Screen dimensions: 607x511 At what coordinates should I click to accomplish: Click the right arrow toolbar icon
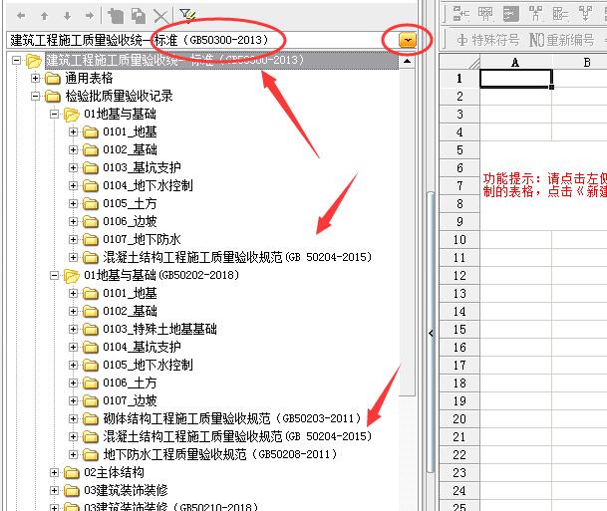(89, 16)
